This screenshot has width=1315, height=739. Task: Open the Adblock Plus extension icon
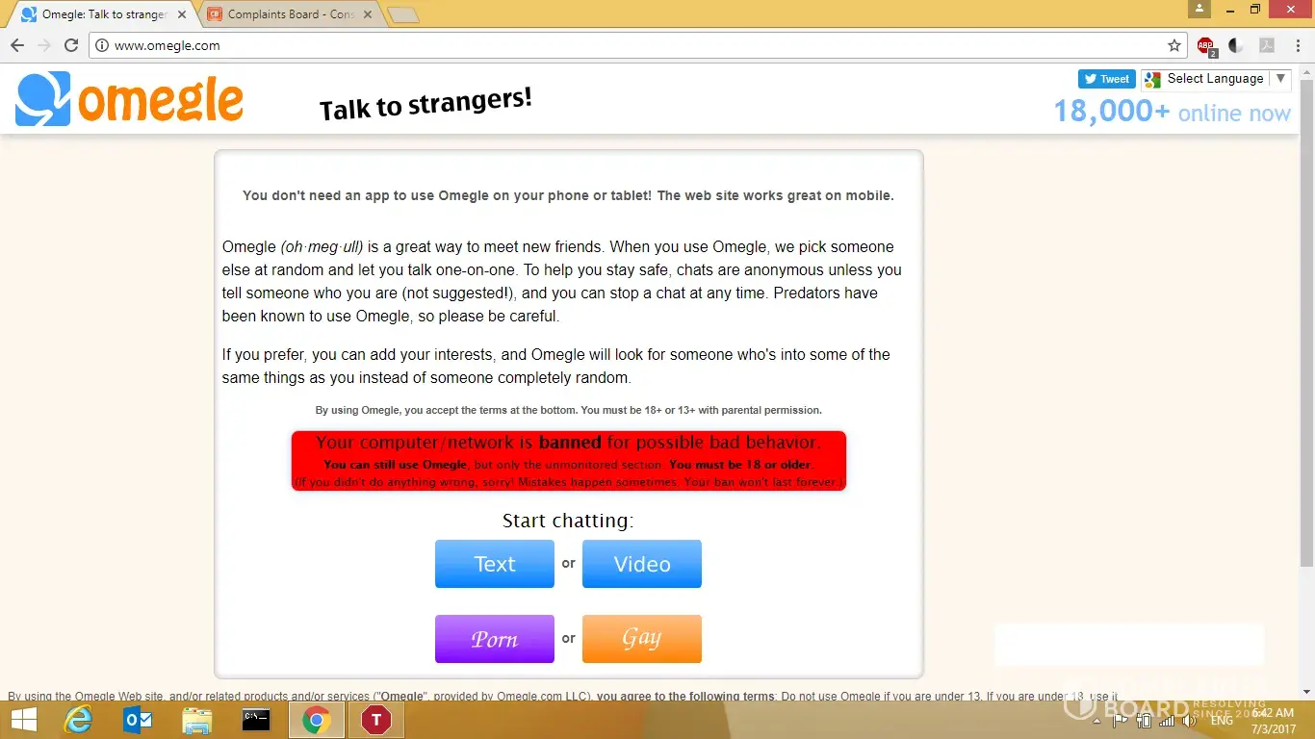click(1206, 45)
